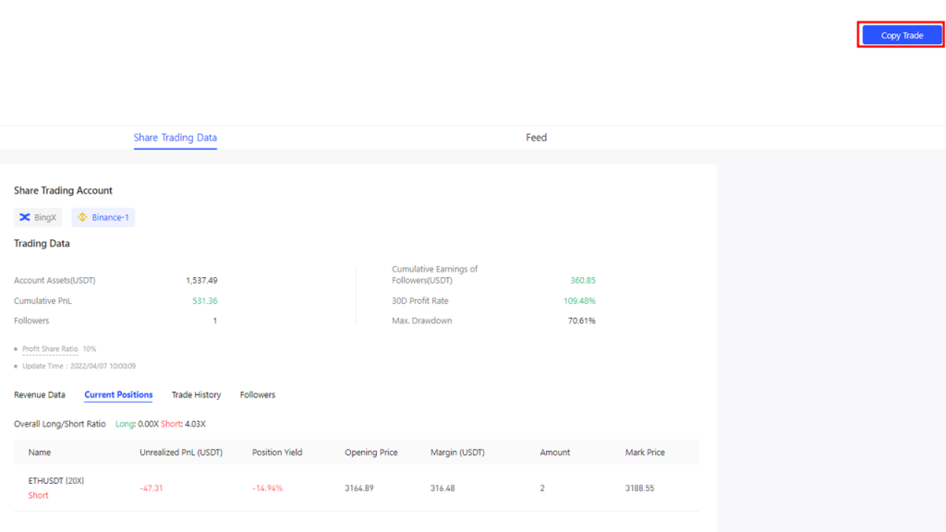Click the Margin (USDT) column header
946x532 pixels.
tap(457, 452)
